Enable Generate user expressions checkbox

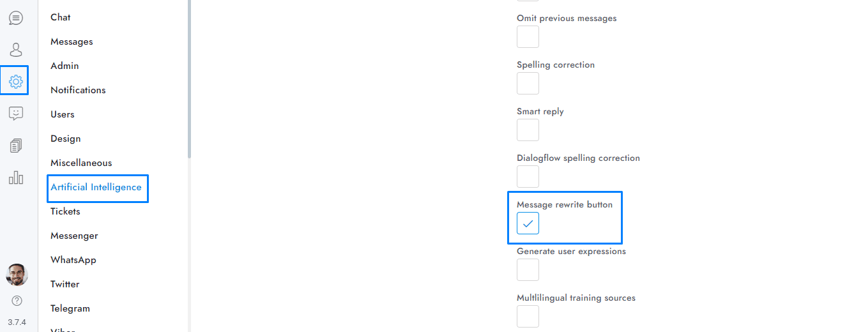(528, 270)
